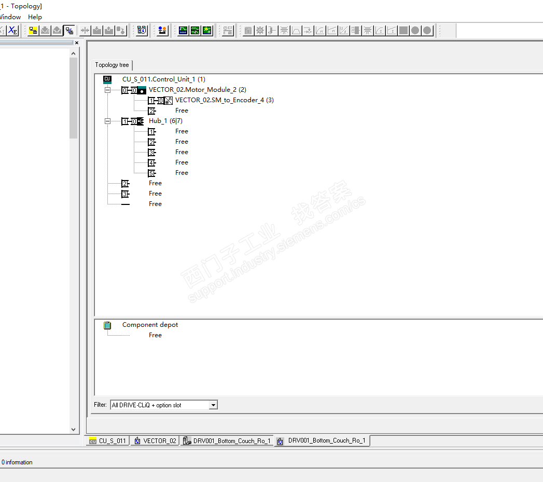Open the green measuring function icon
Viewport: 543px width, 482px height.
coord(195,31)
